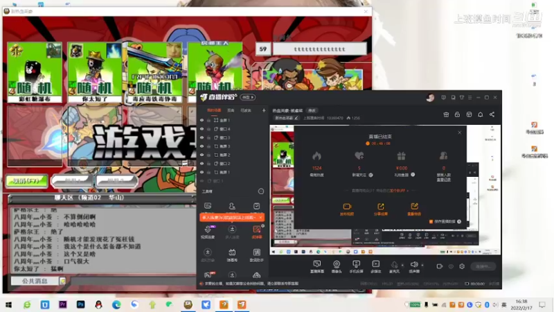The image size is (554, 312).
Task: Toggle visibility of the 截屏 1 source
Action: 202,172
